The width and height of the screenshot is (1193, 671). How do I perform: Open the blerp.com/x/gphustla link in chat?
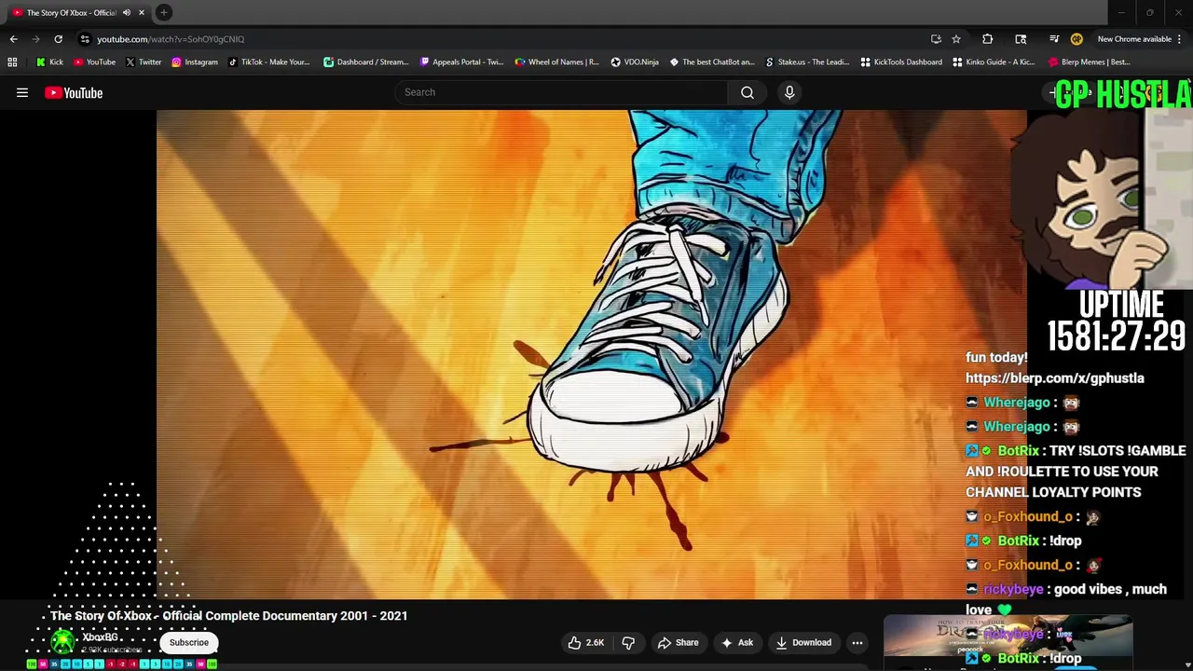tap(1055, 378)
